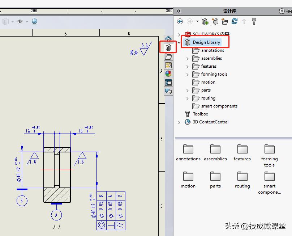Expand the forming tools tree node
Image resolution: width=292 pixels, height=236 pixels.
pyautogui.click(x=187, y=74)
